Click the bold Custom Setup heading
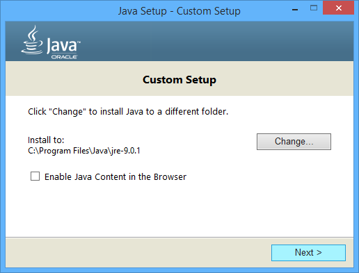The height and width of the screenshot is (273, 359). point(179,80)
